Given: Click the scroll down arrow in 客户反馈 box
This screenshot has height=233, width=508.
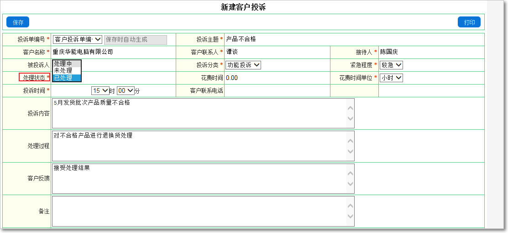Looking at the screenshot, I should click(350, 184).
